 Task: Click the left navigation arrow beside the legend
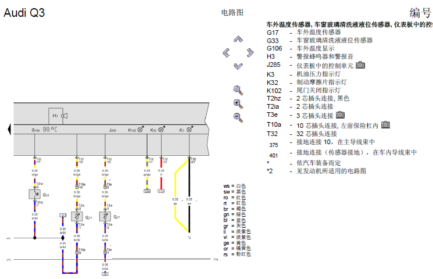(226, 52)
